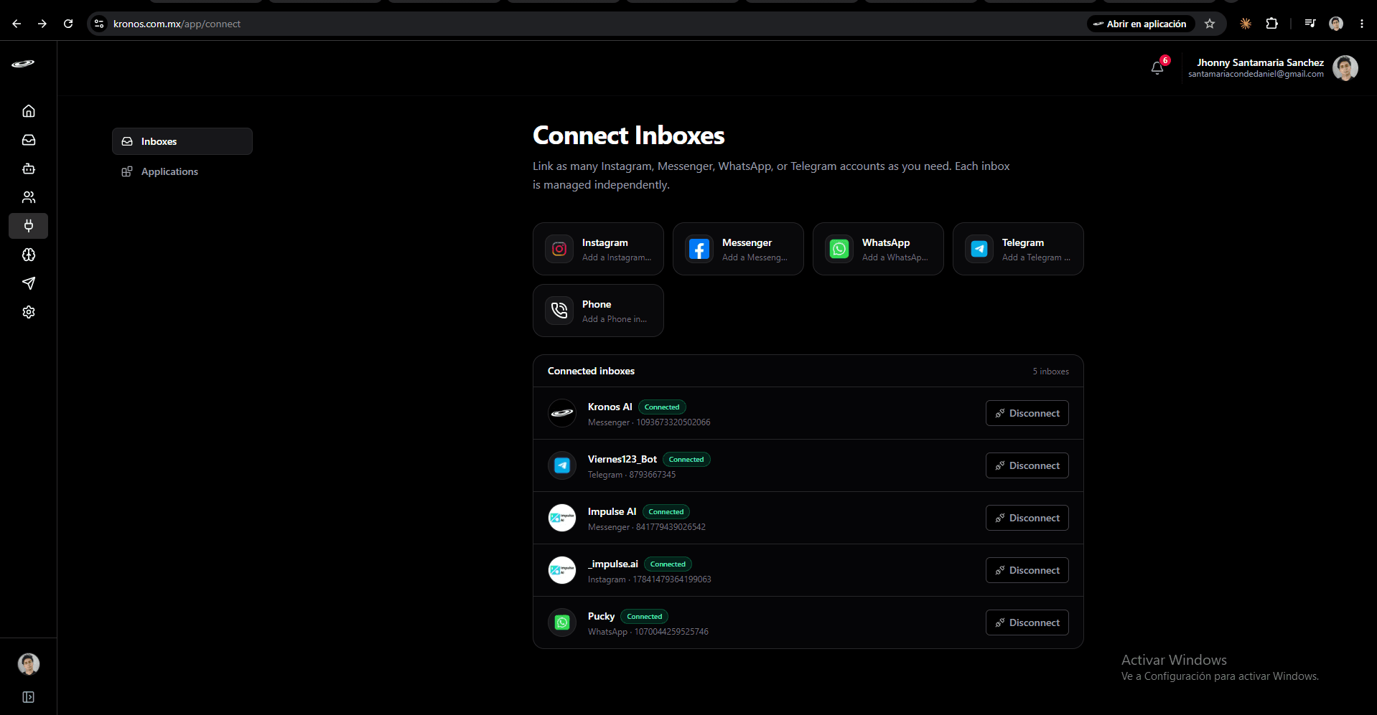Add a Telegram inbox
The height and width of the screenshot is (715, 1377).
coord(1018,249)
